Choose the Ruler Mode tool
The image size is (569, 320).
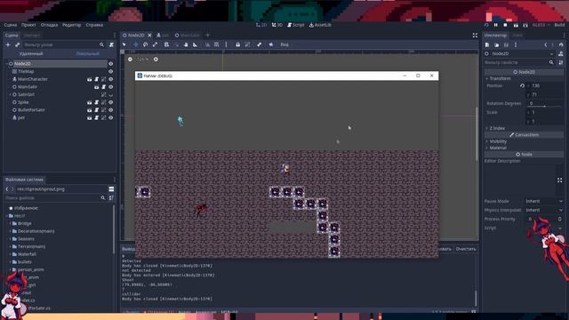click(x=196, y=44)
